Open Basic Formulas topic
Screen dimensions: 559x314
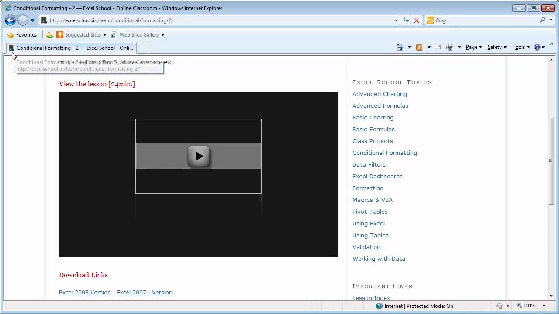tap(373, 129)
